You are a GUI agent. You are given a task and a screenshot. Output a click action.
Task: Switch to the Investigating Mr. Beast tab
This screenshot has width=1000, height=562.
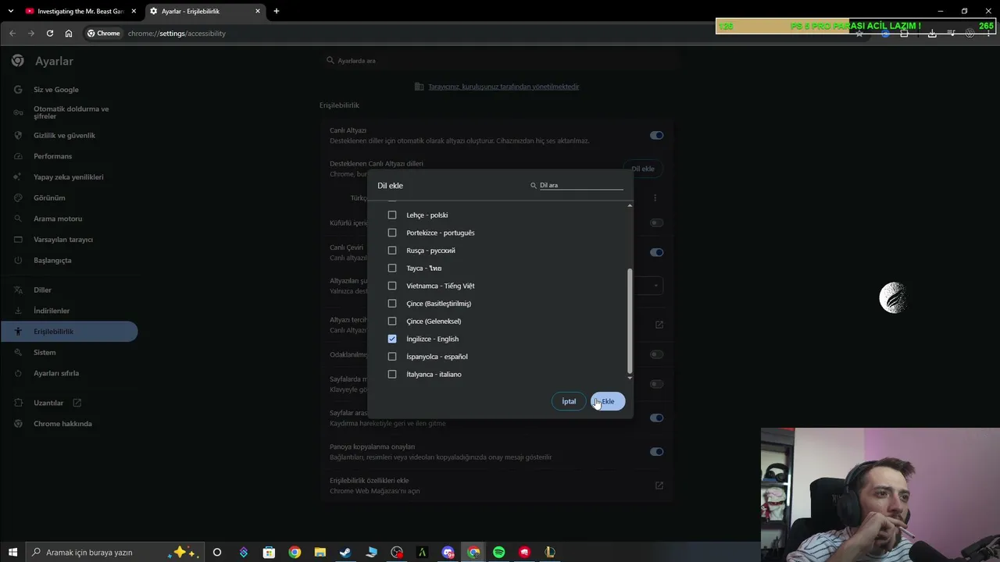(80, 11)
